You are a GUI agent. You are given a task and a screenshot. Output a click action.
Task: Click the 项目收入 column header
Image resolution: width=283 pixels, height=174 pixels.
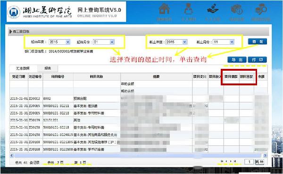click(216, 77)
